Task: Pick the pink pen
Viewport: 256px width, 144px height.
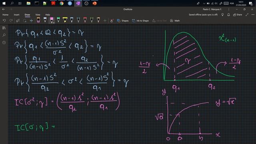Action: tap(52, 20)
